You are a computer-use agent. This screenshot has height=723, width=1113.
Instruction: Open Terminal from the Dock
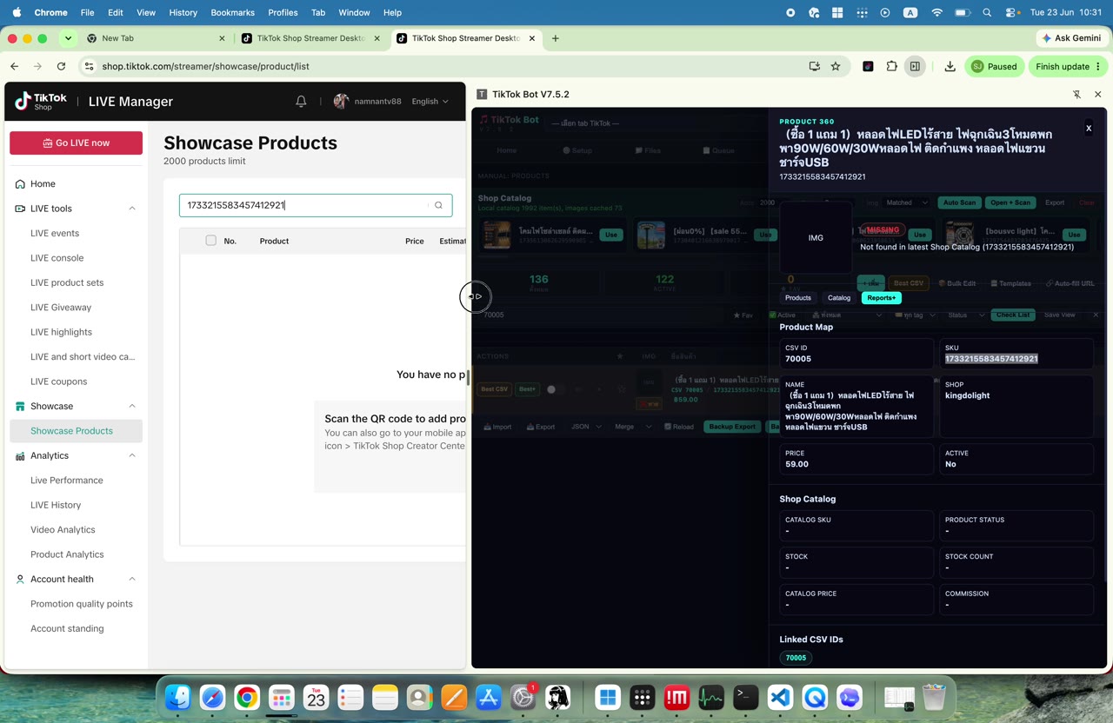coord(746,697)
